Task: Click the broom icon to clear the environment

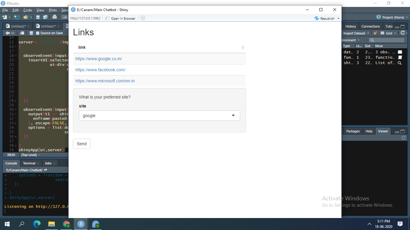Action: point(375,33)
